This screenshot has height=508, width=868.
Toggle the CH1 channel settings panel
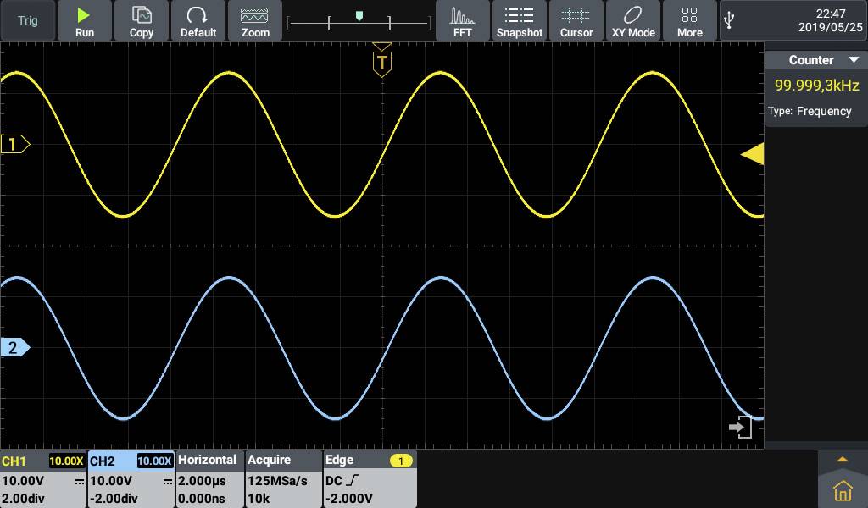(x=42, y=479)
